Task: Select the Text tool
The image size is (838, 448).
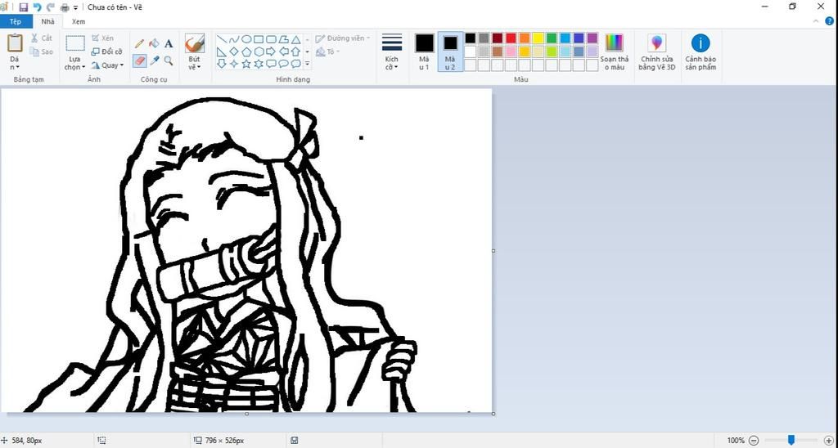Action: coord(169,44)
